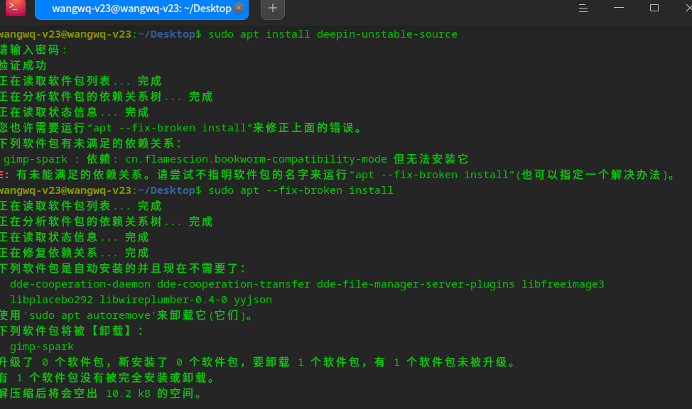Viewport: 692px width, 409px height.
Task: Click gimp-spark under packages to be removed
Action: [x=42, y=347]
